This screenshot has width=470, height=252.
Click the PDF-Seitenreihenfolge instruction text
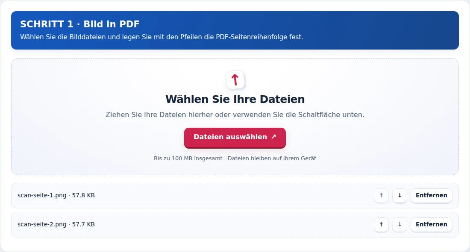tap(162, 37)
